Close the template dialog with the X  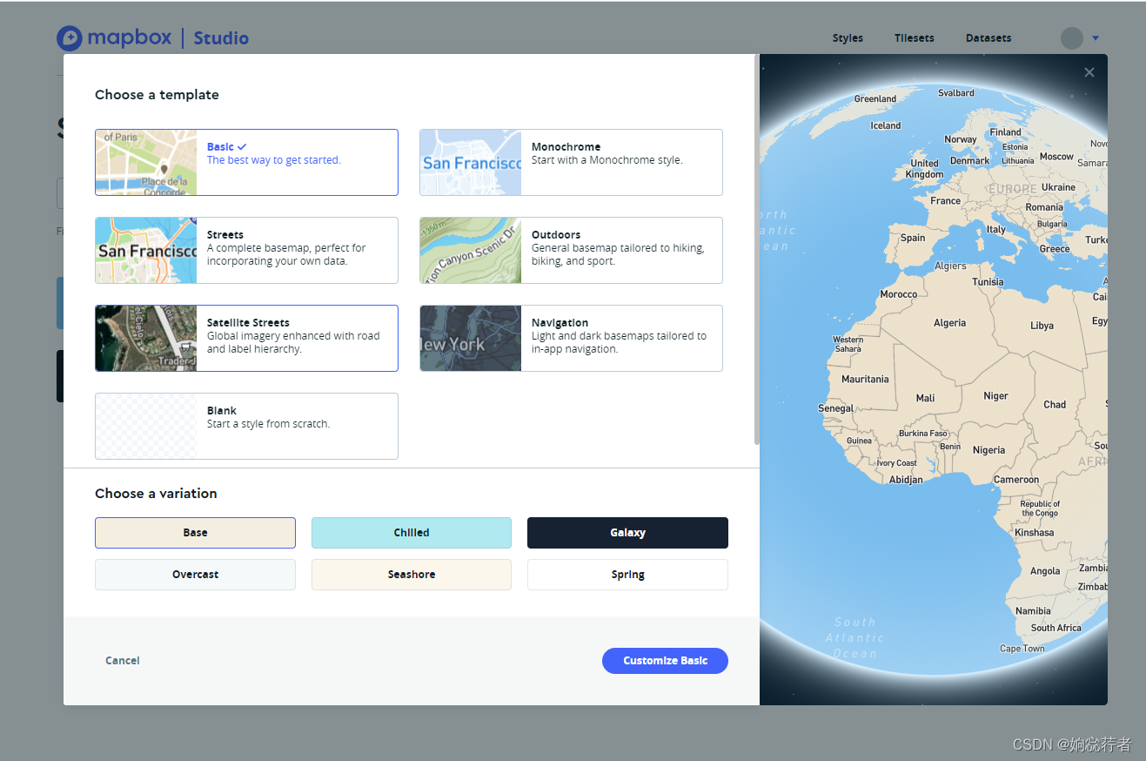pyautogui.click(x=1089, y=72)
